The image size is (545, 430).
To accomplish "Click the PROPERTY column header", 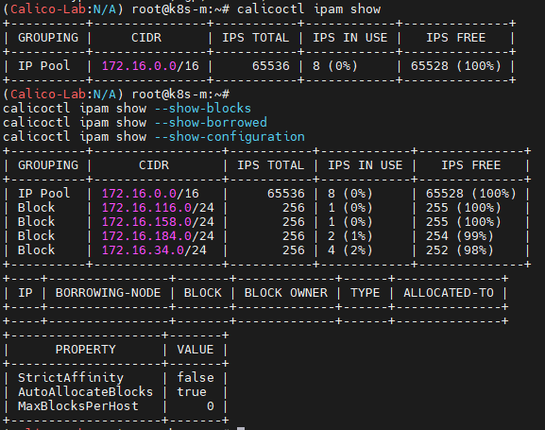I will click(86, 350).
